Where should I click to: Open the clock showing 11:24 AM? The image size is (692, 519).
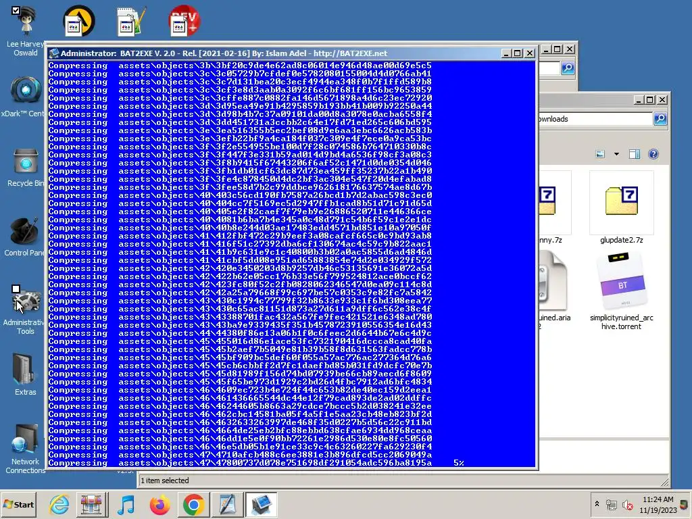(x=658, y=504)
